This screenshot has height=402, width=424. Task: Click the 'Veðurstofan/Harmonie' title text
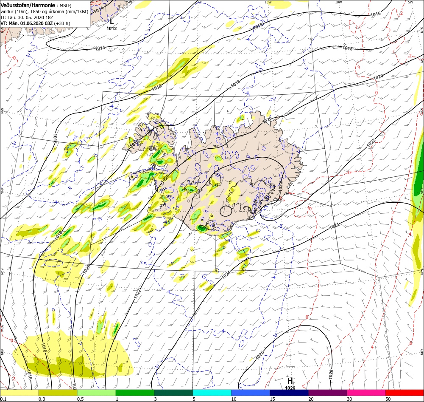pyautogui.click(x=28, y=5)
